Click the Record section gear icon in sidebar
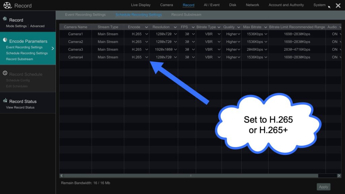Screen dimensions: 345x194 (5, 19)
